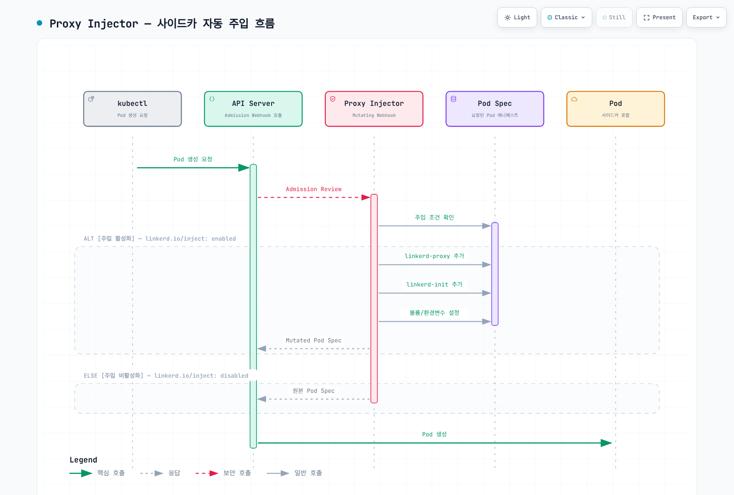Image resolution: width=734 pixels, height=495 pixels.
Task: Click the '원본 Pod Spec' response label
Action: [314, 391]
